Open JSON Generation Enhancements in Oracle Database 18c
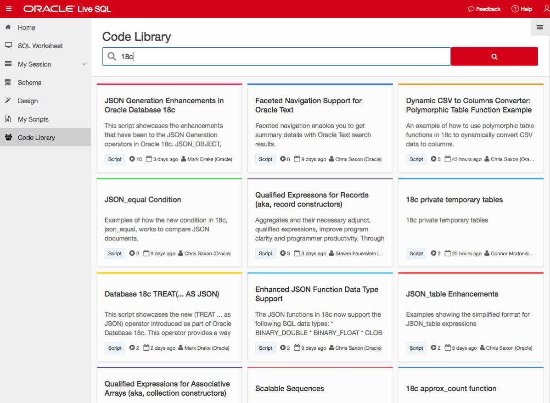Screen dimensions: 550x403 click(x=164, y=105)
